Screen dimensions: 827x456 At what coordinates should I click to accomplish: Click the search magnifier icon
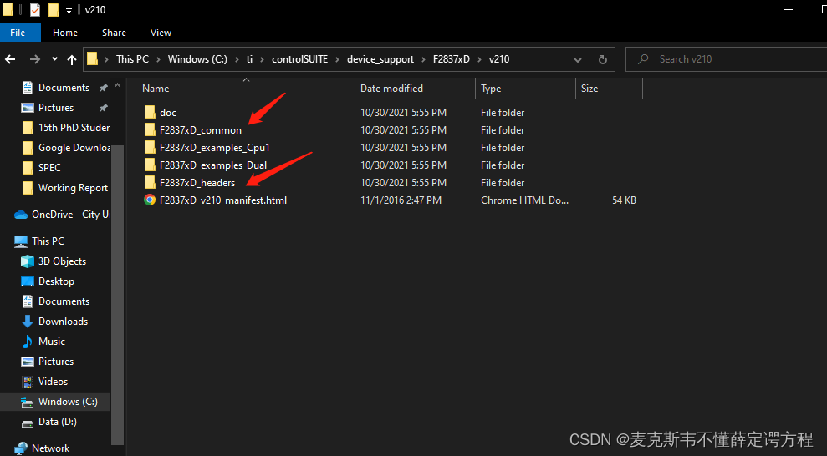click(643, 59)
